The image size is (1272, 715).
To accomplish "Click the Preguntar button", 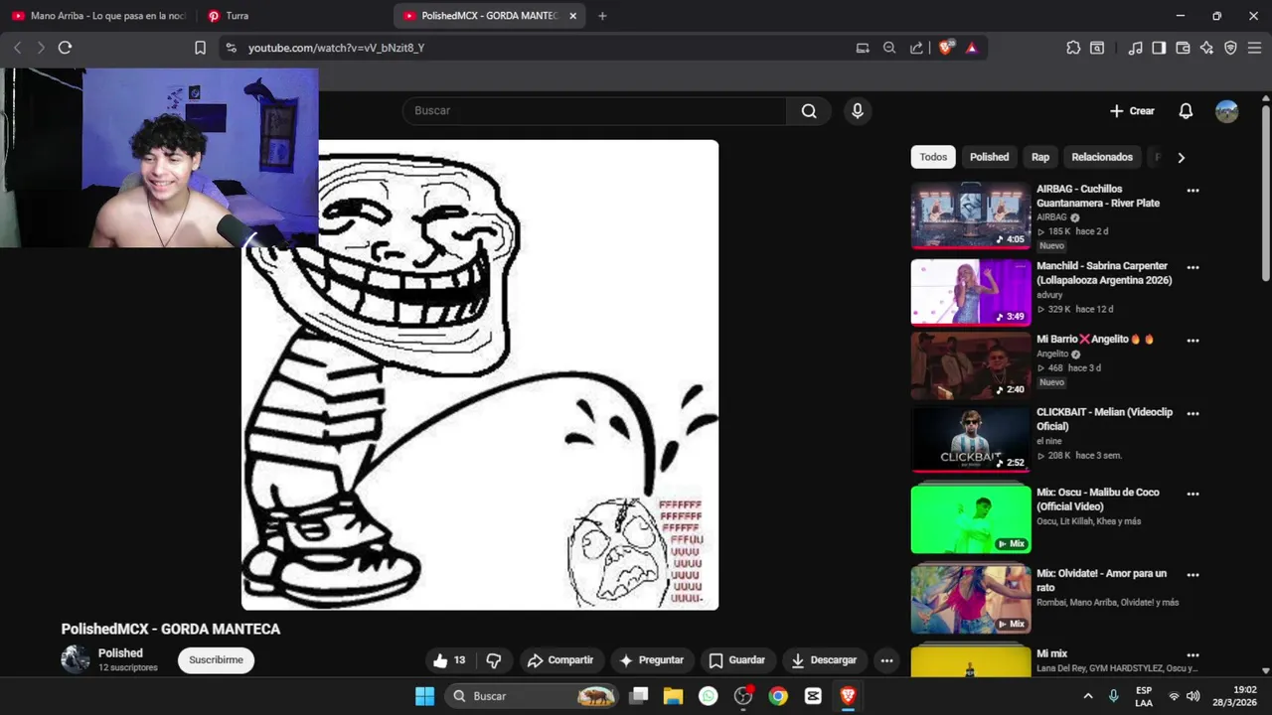I will coord(651,660).
